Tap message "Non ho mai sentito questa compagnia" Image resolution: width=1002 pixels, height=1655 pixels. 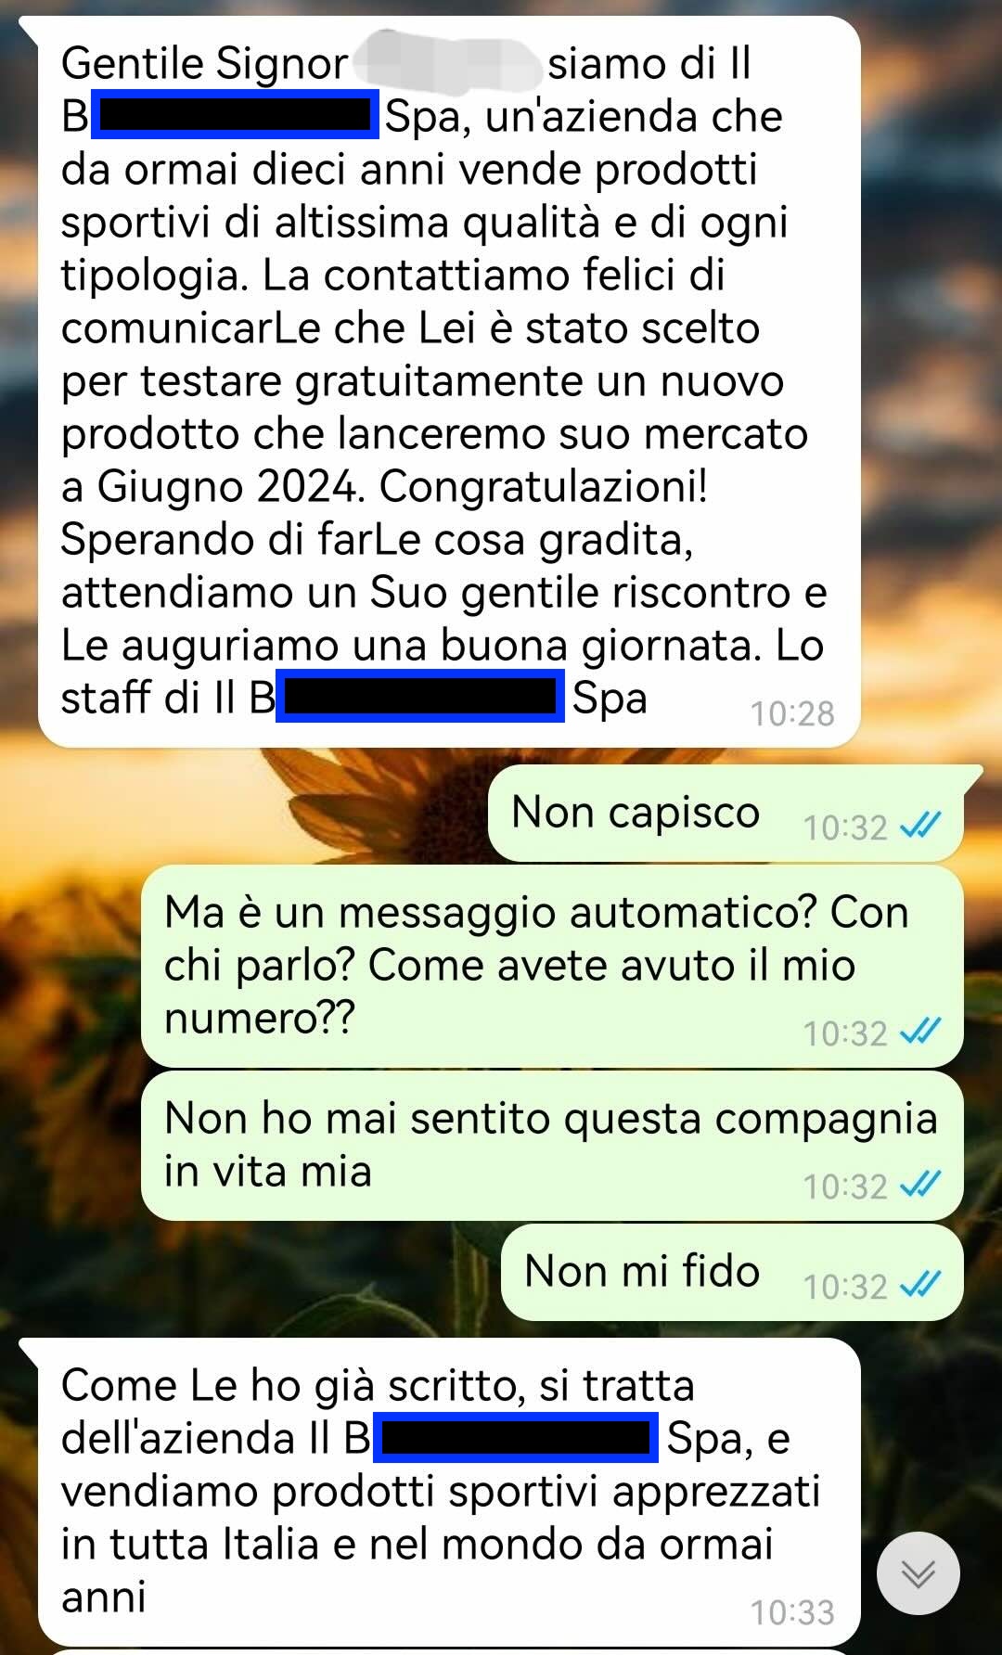click(x=552, y=1146)
